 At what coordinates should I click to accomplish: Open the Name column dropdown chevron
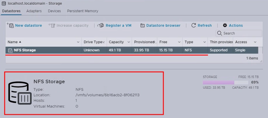(78, 42)
